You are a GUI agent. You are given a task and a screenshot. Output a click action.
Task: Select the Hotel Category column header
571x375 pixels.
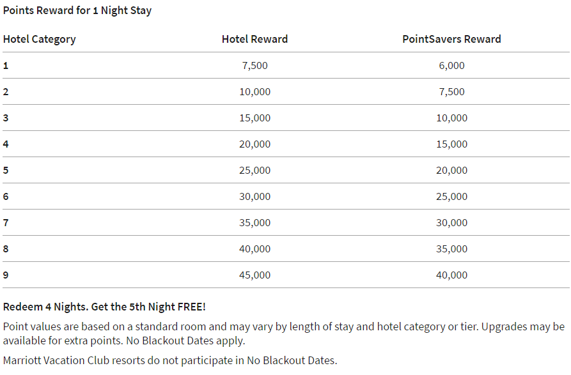pyautogui.click(x=40, y=39)
